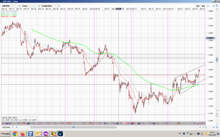Open the Windows Start button
The image size is (220, 137).
tap(5, 134)
